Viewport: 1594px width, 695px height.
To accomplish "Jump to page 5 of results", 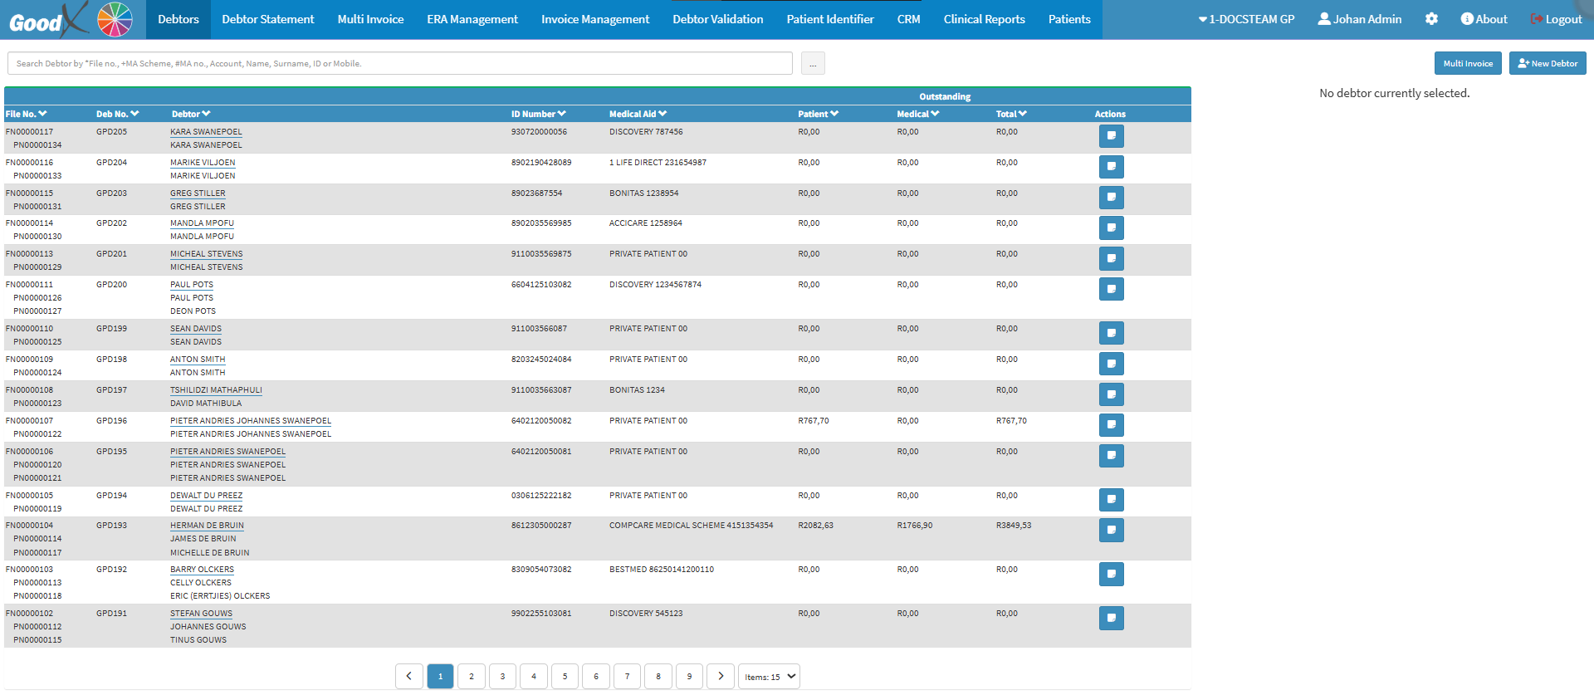I will tap(565, 676).
